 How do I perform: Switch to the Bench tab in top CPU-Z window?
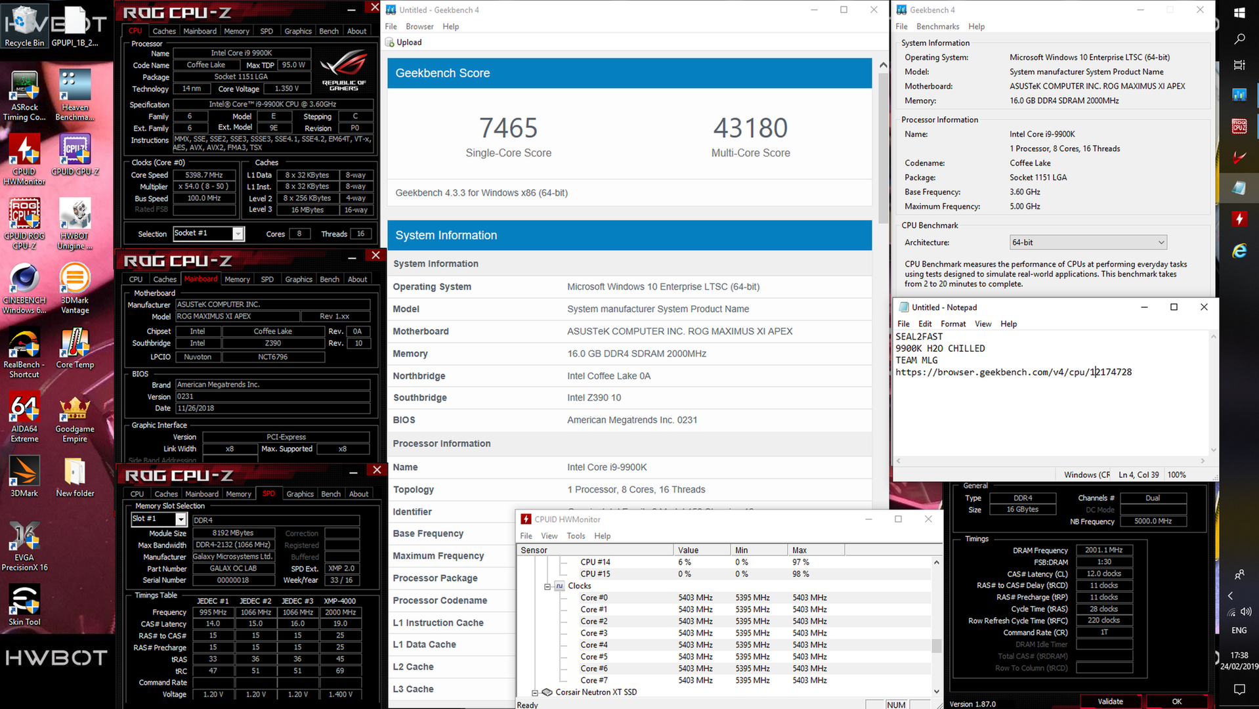click(329, 31)
